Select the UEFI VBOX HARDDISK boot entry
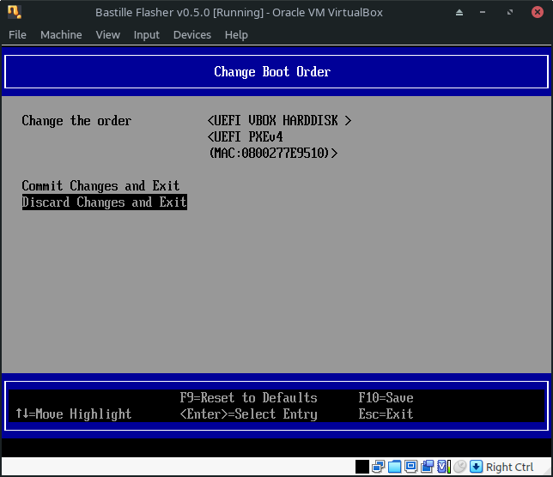 point(279,121)
